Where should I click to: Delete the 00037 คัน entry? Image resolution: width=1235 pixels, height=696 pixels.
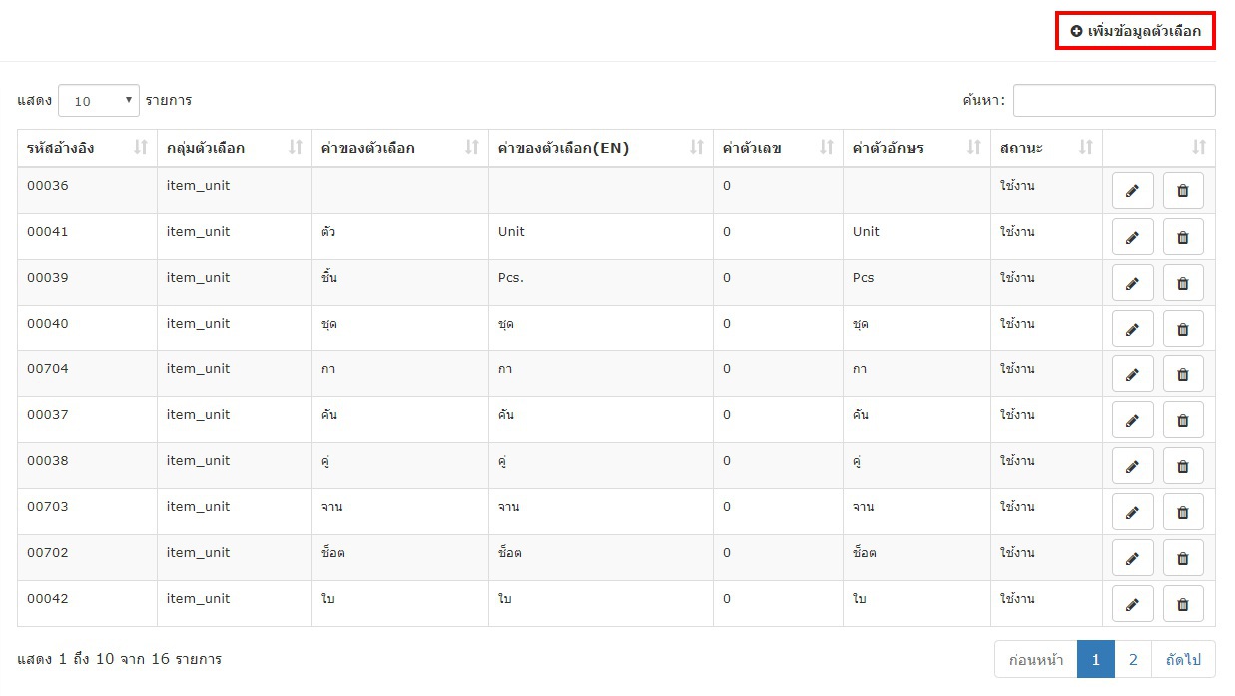1183,420
